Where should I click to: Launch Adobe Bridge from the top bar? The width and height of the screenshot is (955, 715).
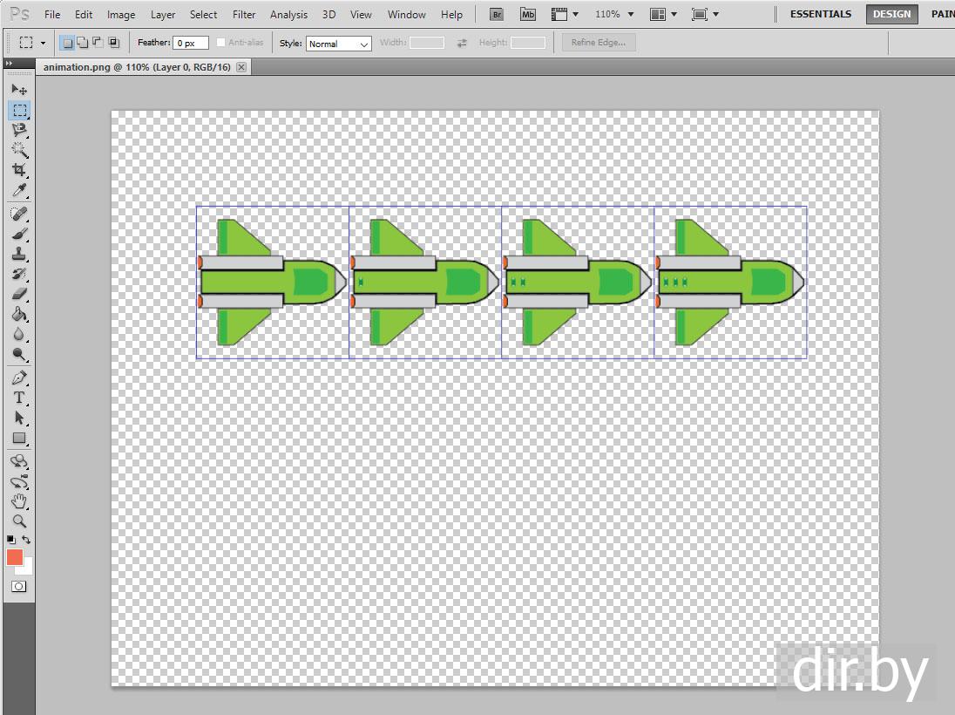[x=496, y=15]
